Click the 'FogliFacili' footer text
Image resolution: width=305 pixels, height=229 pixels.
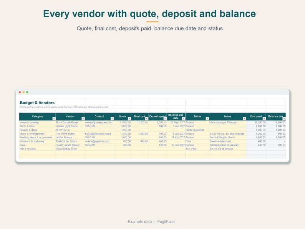[166, 222]
